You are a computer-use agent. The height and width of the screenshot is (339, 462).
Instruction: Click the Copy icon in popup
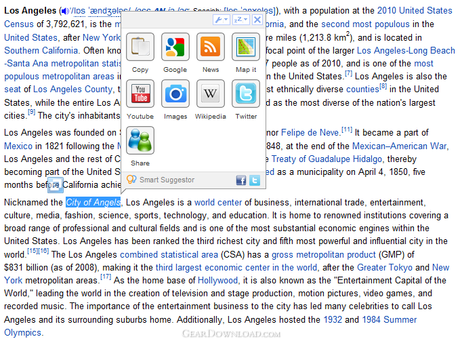pos(140,47)
